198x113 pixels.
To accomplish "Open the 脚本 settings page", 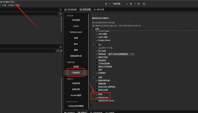I will (x=76, y=44).
